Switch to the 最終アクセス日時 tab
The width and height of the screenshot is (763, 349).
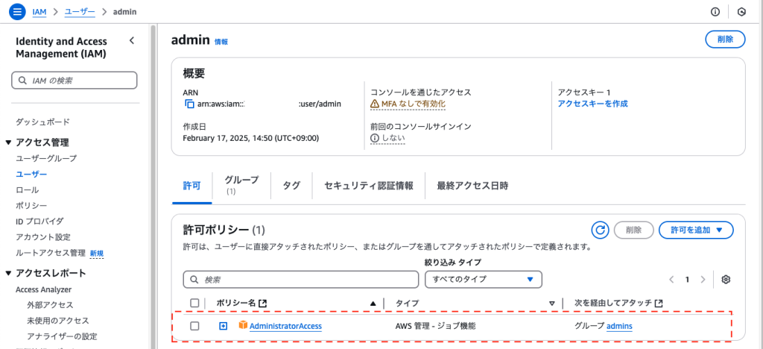(x=472, y=186)
